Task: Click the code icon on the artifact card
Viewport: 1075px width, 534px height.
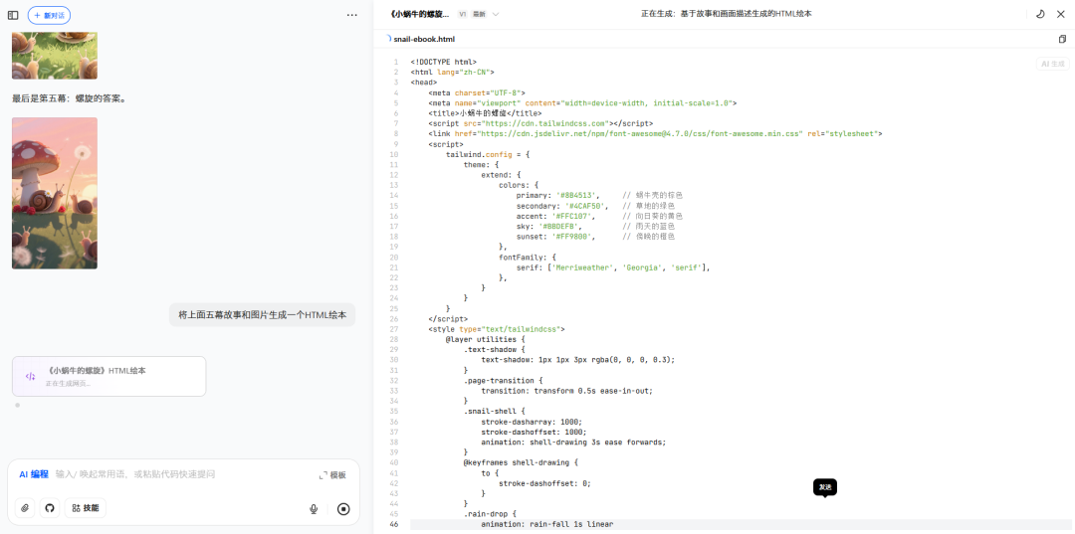Action: 30,377
